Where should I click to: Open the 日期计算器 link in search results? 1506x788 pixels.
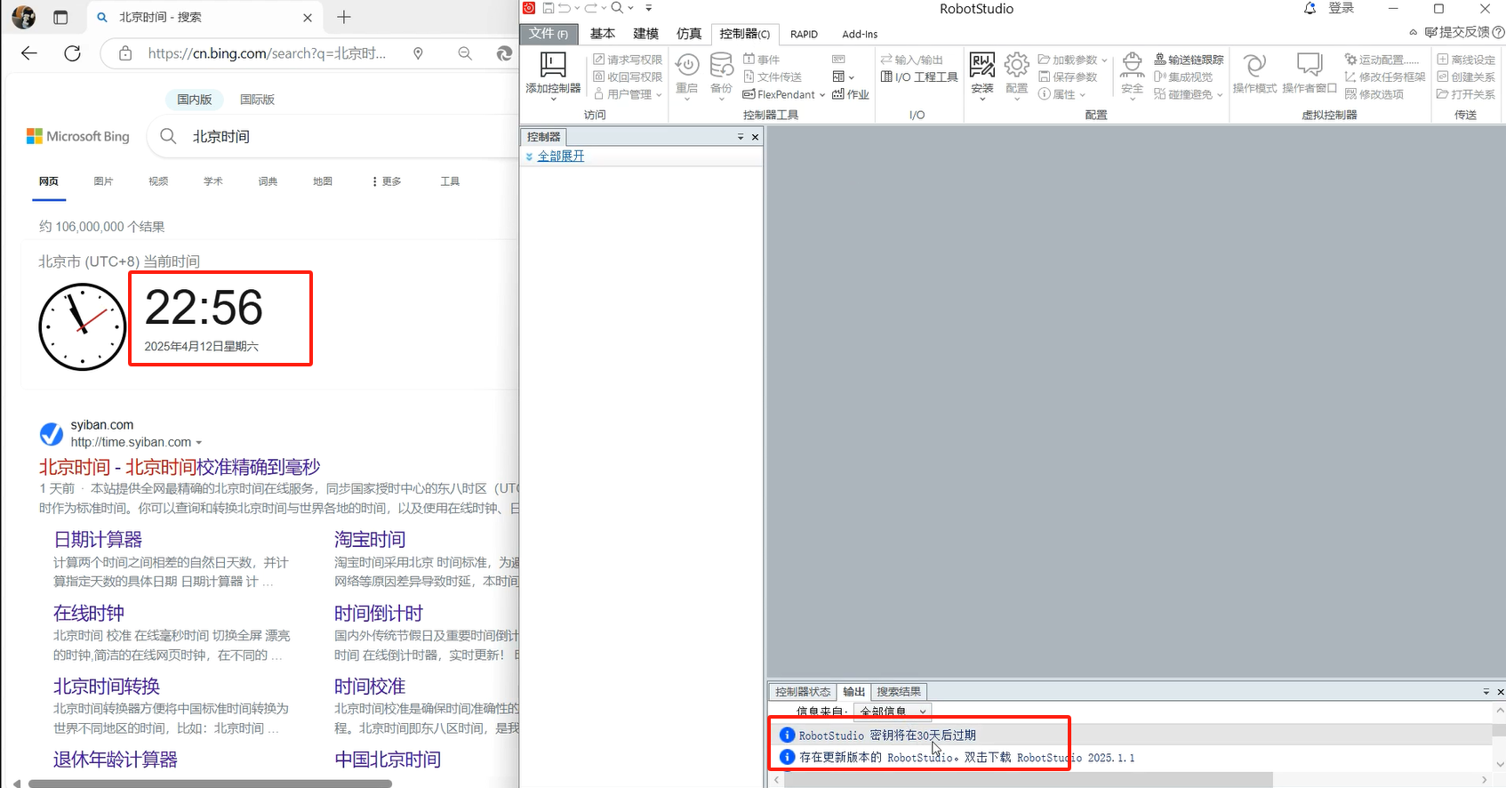tap(98, 540)
